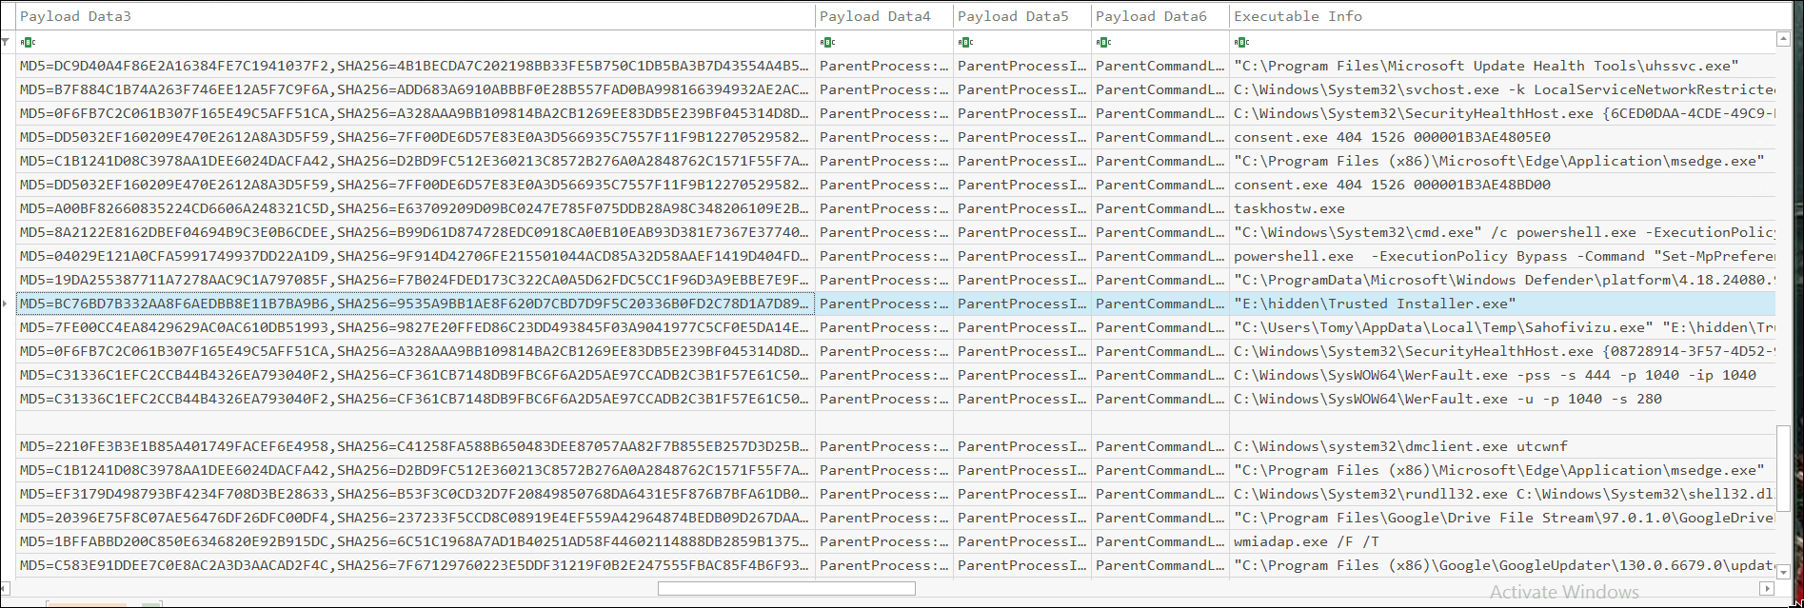
Task: Click the vertical scrollbar down arrow
Action: tap(1783, 572)
